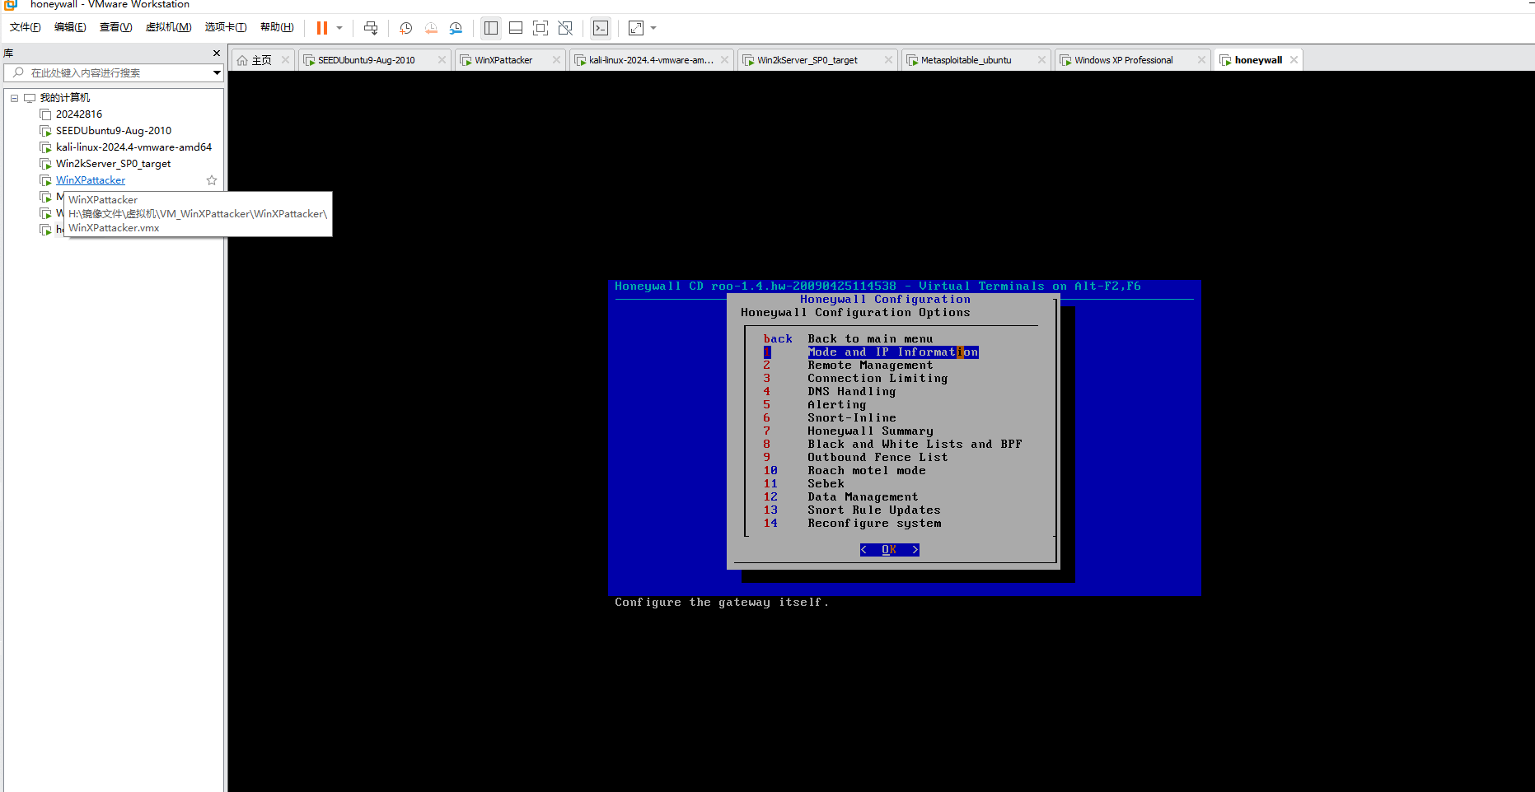Viewport: 1535px width, 792px height.
Task: Open the 虚拟机(M) menu
Action: click(168, 27)
